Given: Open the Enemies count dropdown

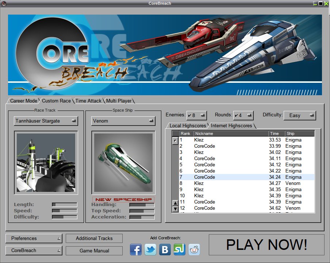Looking at the screenshot, I should coord(196,115).
